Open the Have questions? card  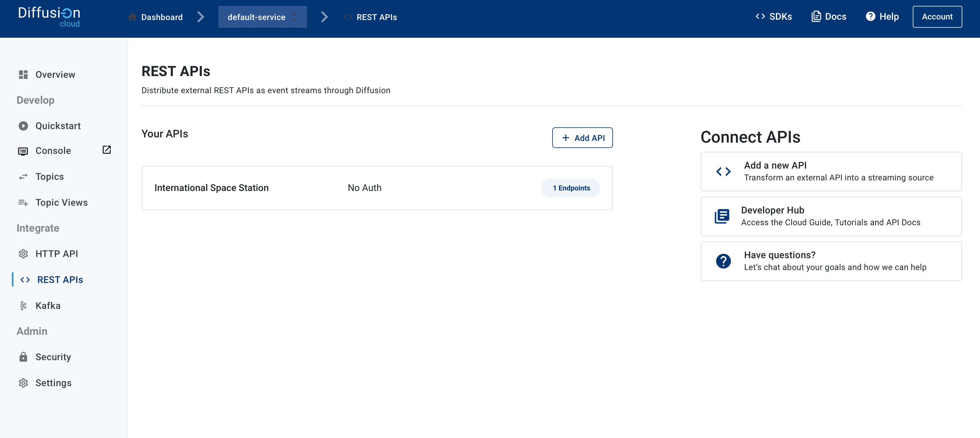point(831,261)
